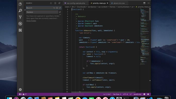This screenshot has width=176, height=99.
Task: Open Safari from the dock
Action: click(30, 98)
